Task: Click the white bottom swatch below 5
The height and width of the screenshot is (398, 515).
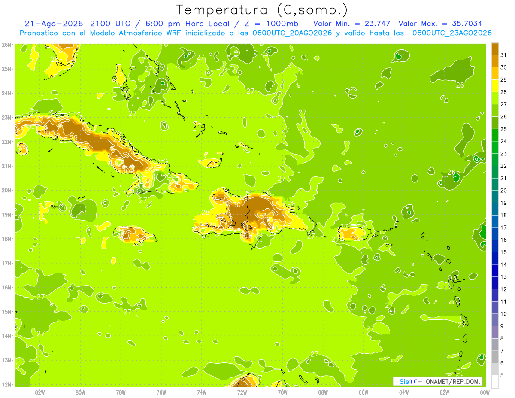Action: 495,381
